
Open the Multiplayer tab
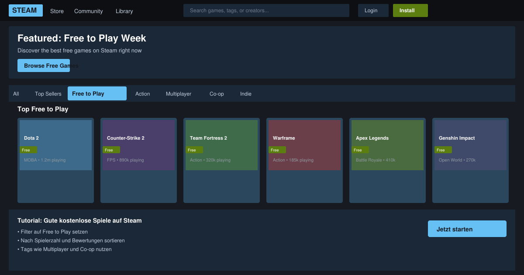[179, 94]
